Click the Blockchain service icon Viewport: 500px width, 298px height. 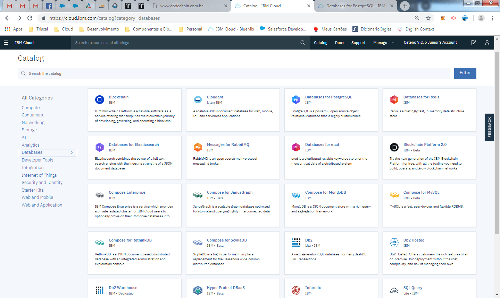100,100
